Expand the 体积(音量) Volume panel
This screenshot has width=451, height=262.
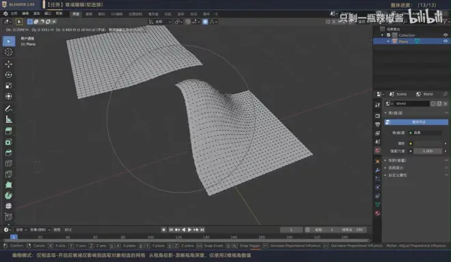[x=385, y=160]
